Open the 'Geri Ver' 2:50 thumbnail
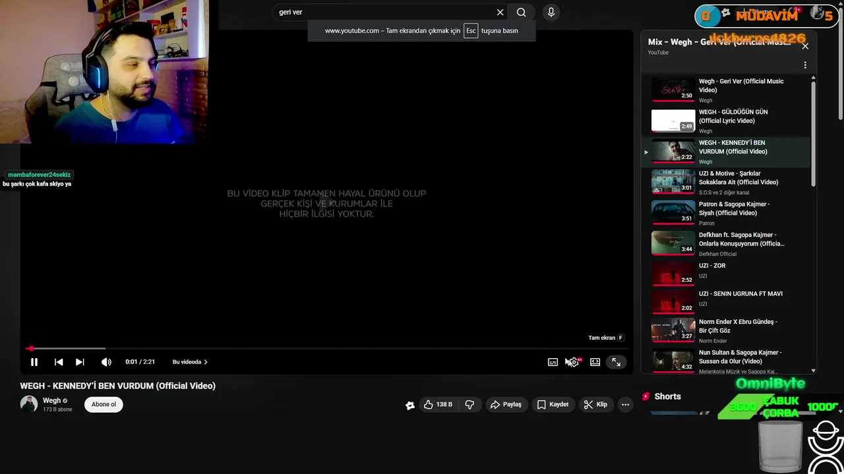The image size is (844, 474). click(x=673, y=89)
